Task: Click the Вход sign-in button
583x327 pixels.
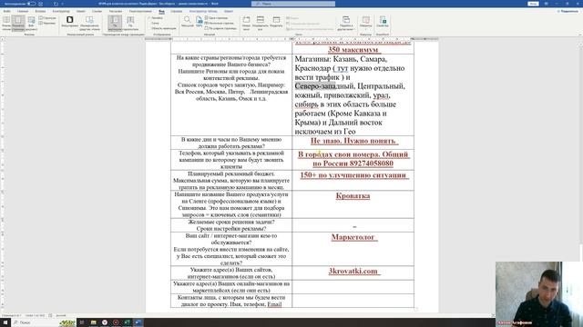Action: pyautogui.click(x=533, y=4)
